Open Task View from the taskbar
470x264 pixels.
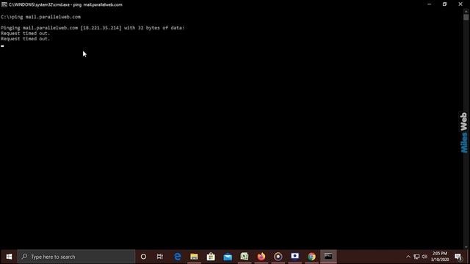[x=160, y=257]
